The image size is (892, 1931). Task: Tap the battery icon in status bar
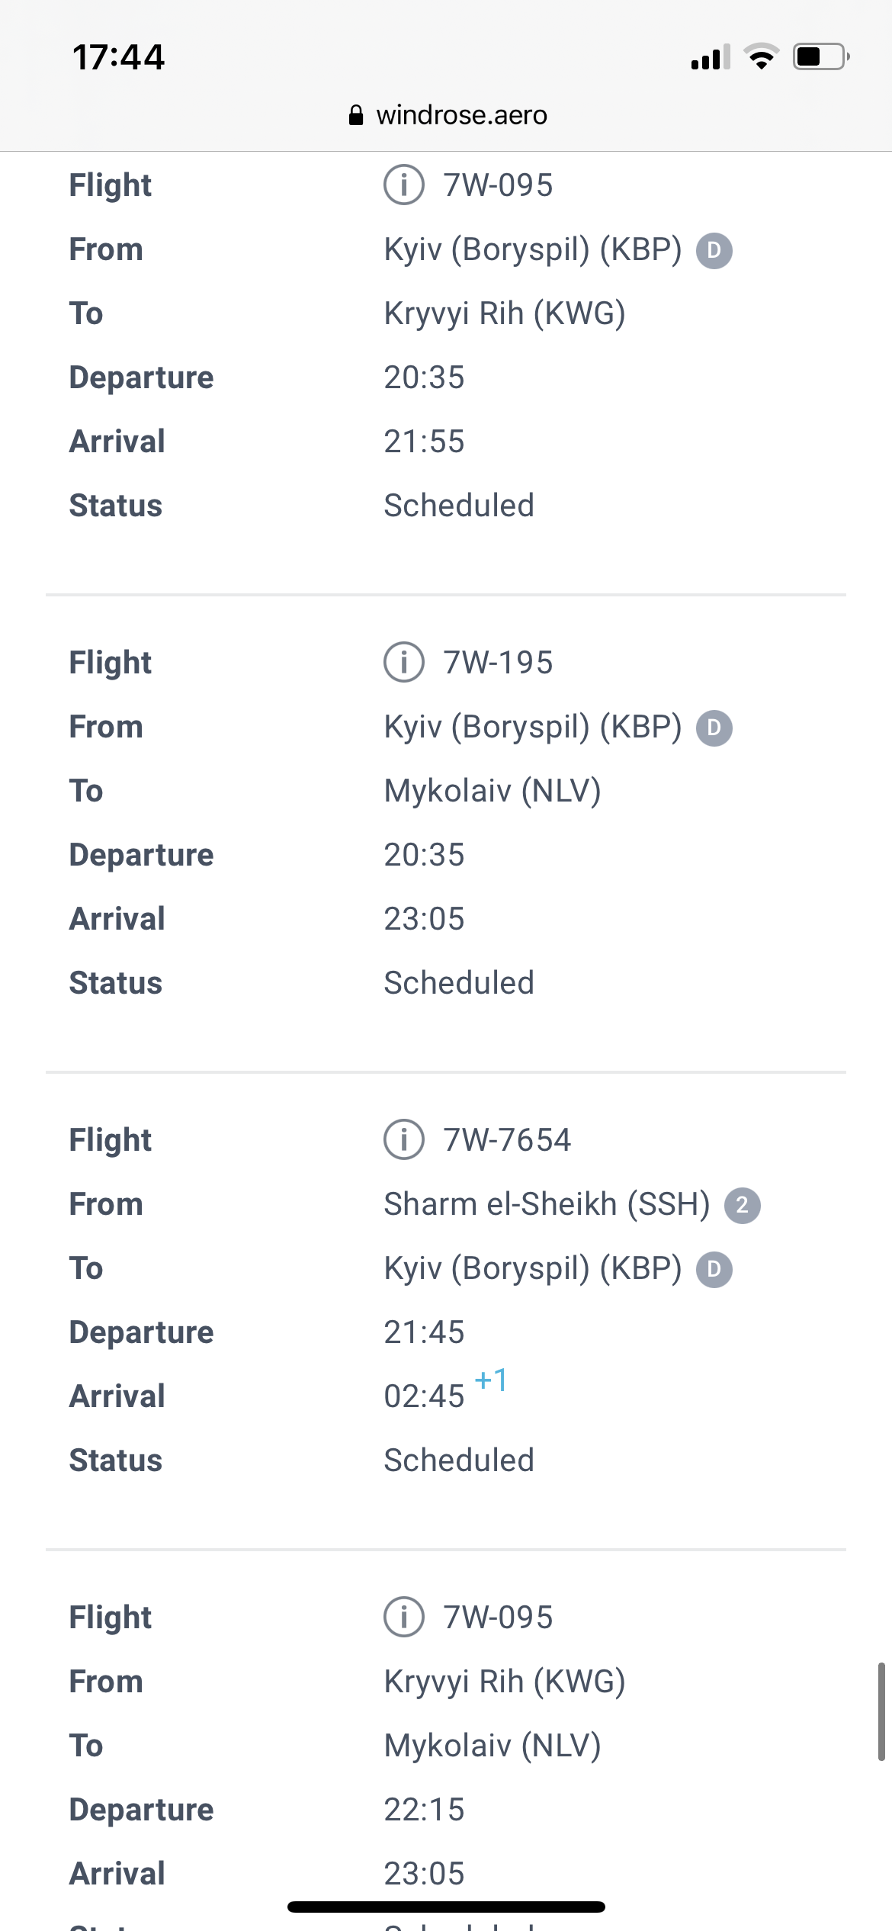(820, 57)
